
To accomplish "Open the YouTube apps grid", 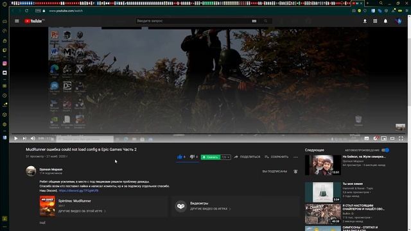I will coord(375,21).
